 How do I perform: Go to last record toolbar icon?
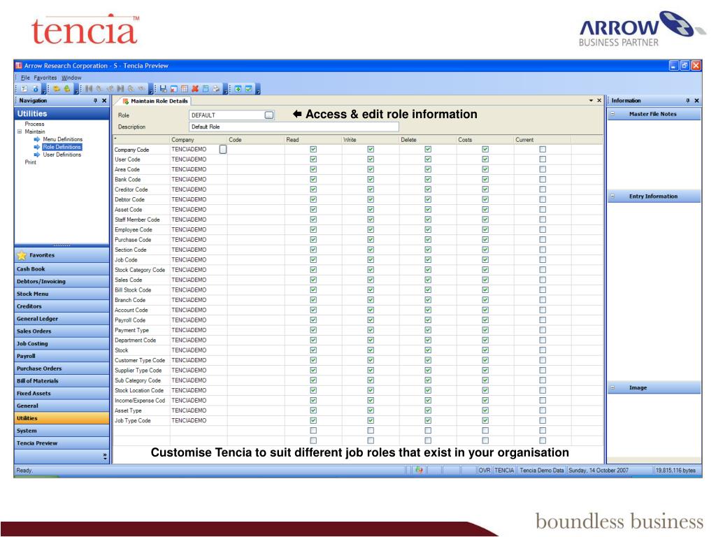point(120,89)
